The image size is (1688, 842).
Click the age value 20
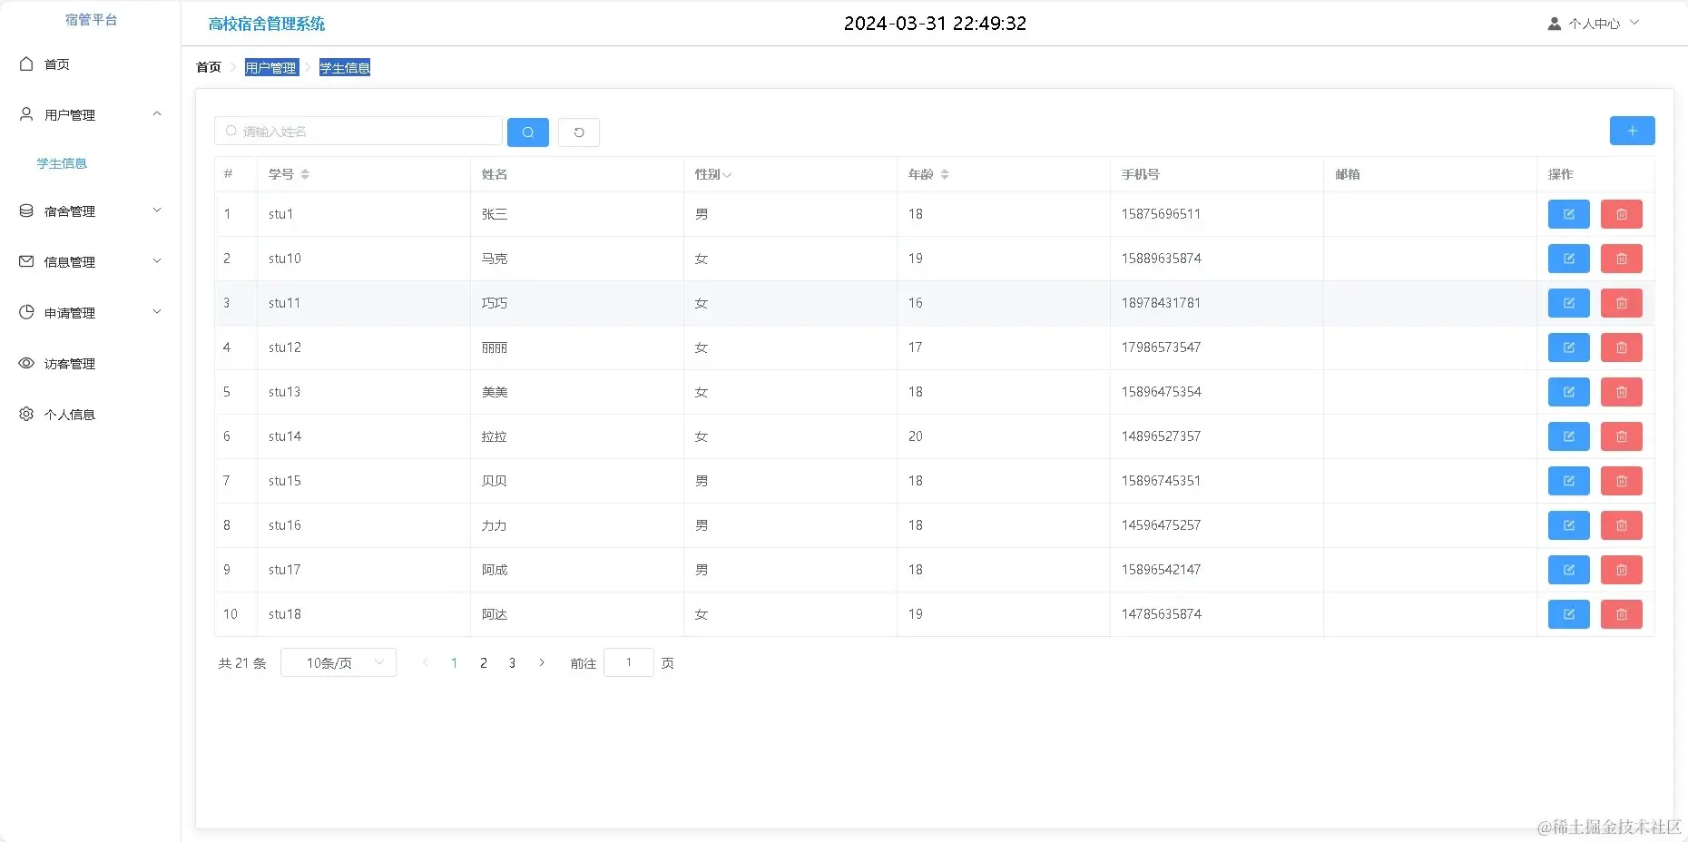point(916,436)
